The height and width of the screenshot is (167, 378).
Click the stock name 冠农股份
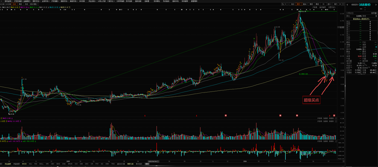(365, 5)
